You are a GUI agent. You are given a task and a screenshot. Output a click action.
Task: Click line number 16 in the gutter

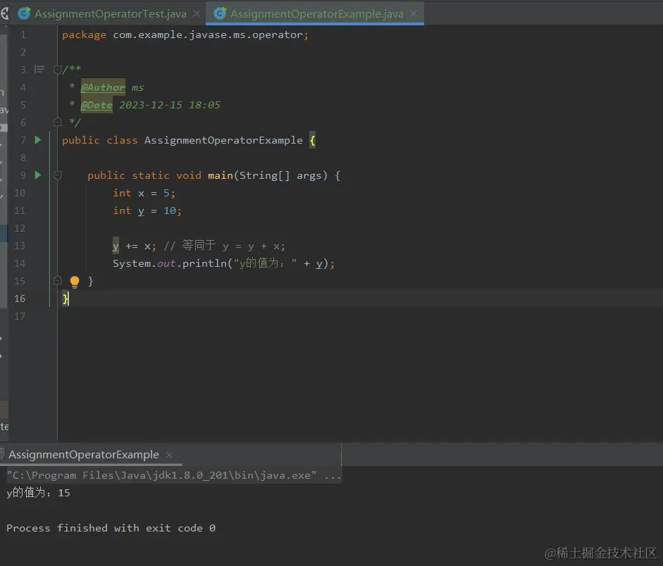pyautogui.click(x=20, y=298)
